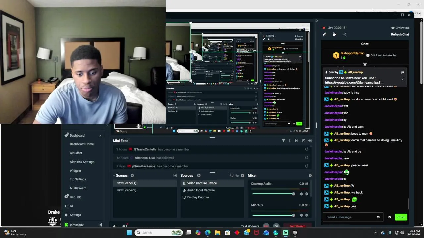Open the chat emoji picker
This screenshot has height=238, width=424.
(x=378, y=217)
